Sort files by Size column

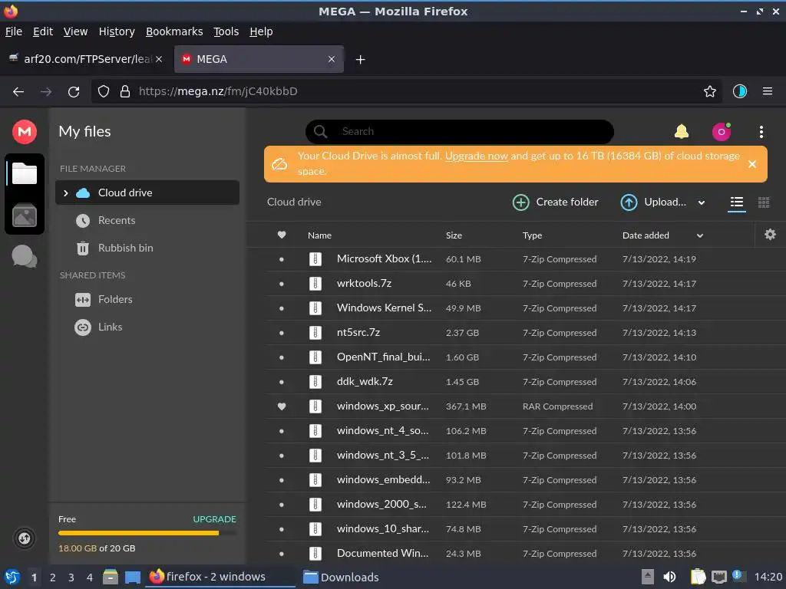[454, 235]
